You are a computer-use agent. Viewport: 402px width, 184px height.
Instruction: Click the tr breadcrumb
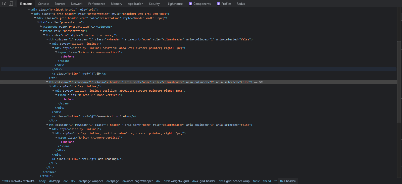click(x=275, y=181)
